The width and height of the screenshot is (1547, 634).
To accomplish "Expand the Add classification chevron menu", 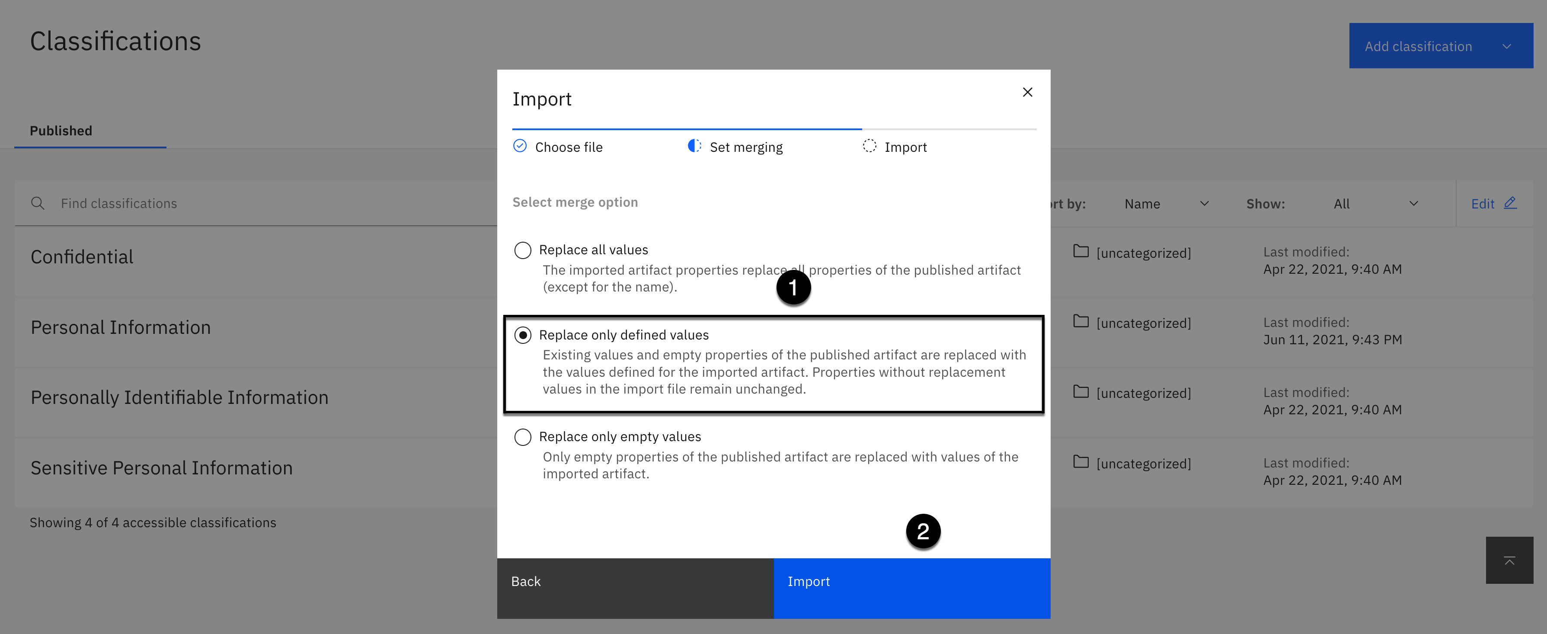I will coord(1506,46).
